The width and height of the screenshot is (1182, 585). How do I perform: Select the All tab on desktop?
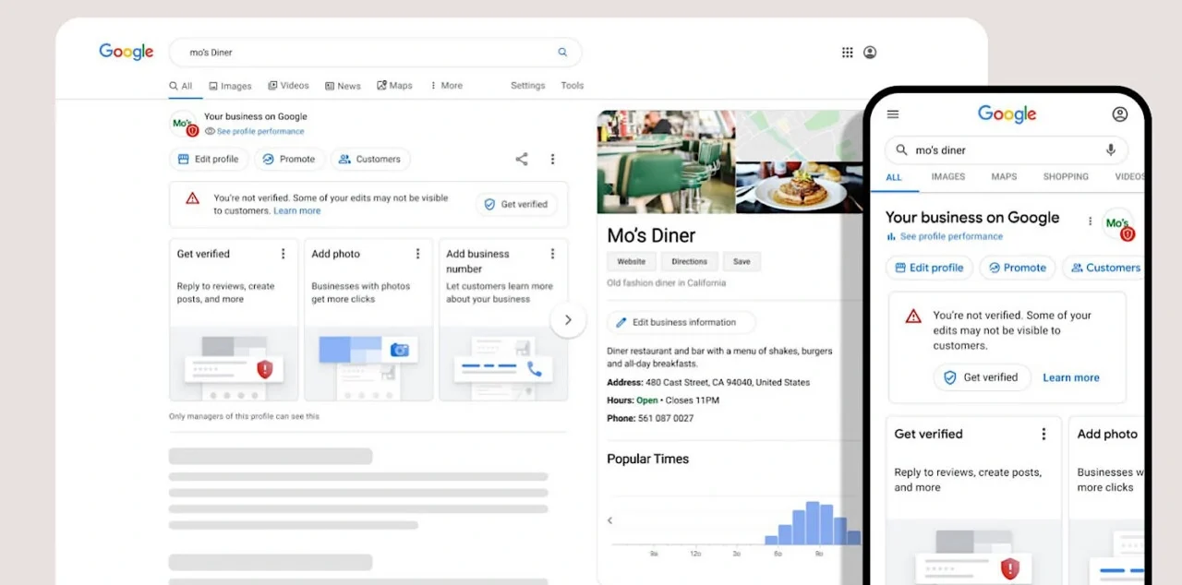point(181,86)
